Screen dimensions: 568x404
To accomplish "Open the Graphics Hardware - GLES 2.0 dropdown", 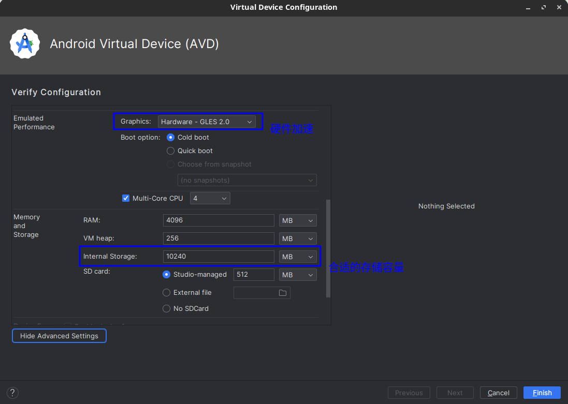I will click(207, 122).
